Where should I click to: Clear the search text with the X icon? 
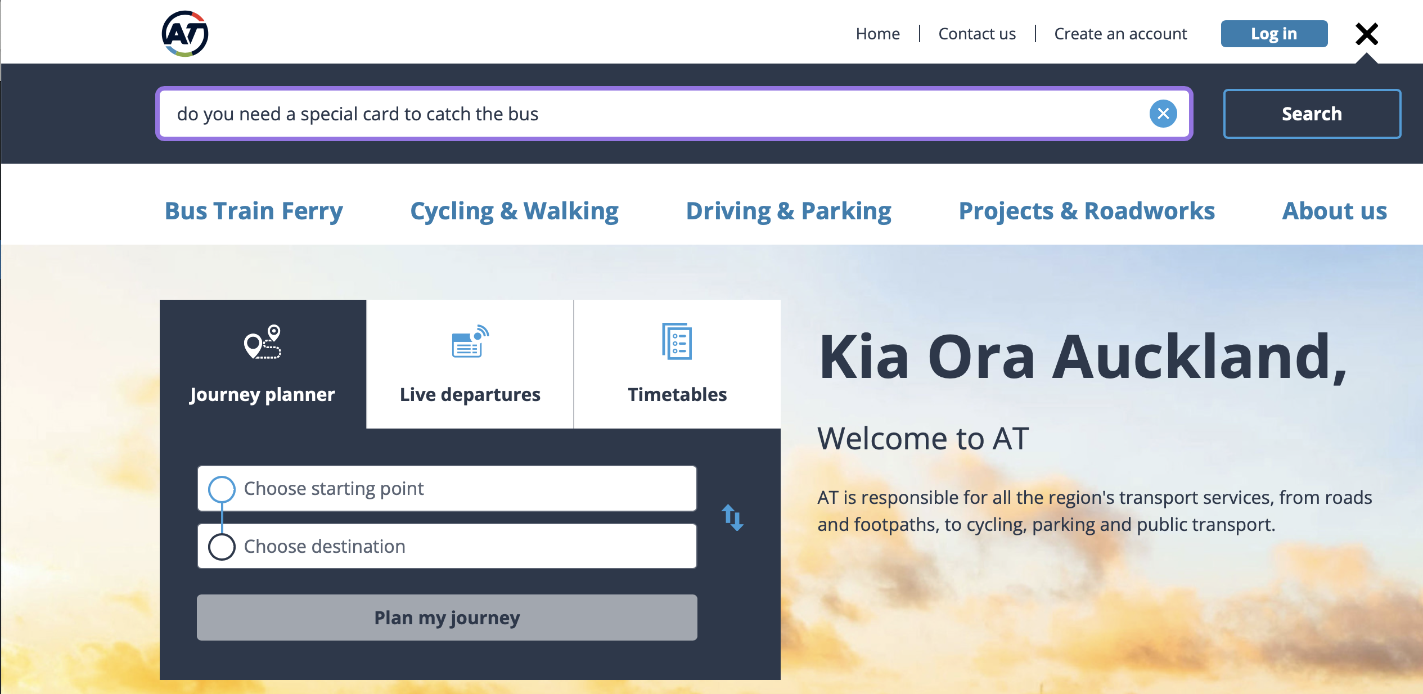click(1163, 114)
